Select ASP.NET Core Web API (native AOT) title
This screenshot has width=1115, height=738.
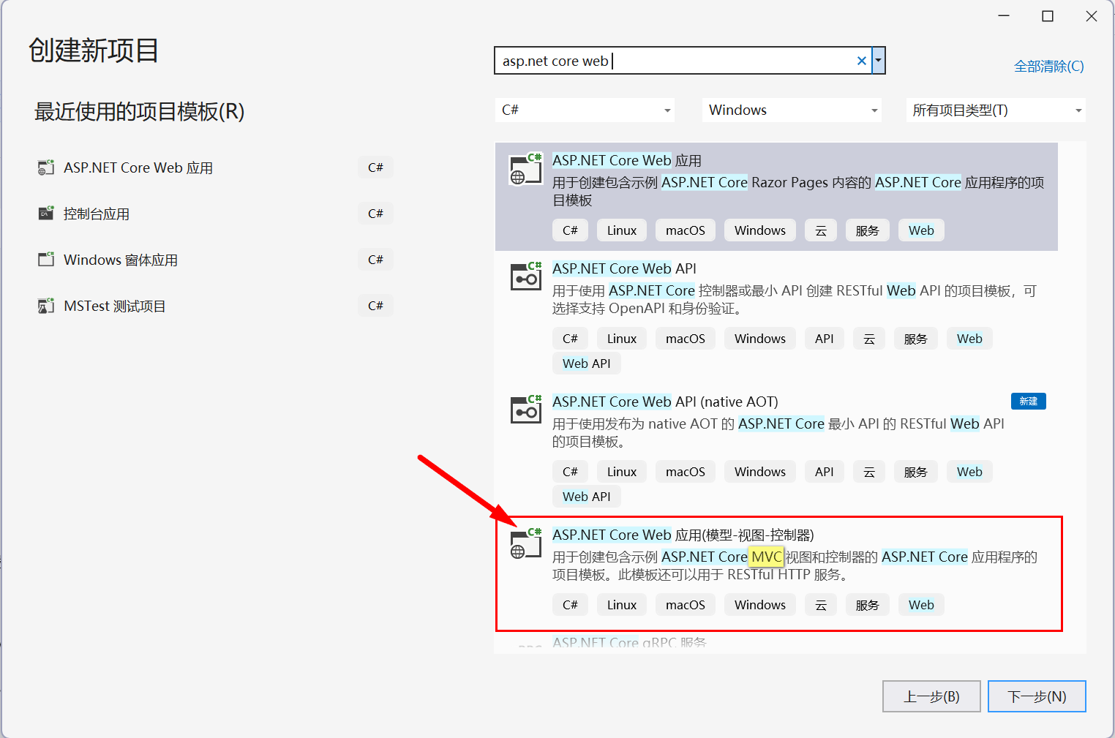tap(665, 402)
